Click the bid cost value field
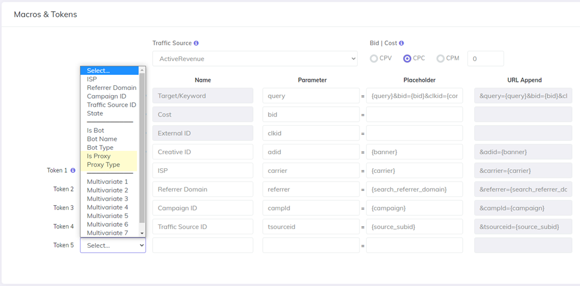 tap(485, 59)
